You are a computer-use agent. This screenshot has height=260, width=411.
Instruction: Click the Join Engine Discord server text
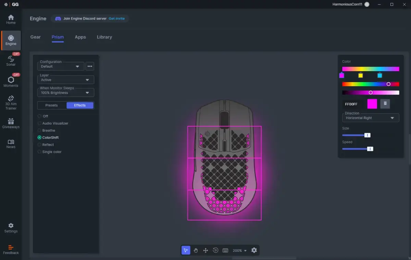pos(85,18)
